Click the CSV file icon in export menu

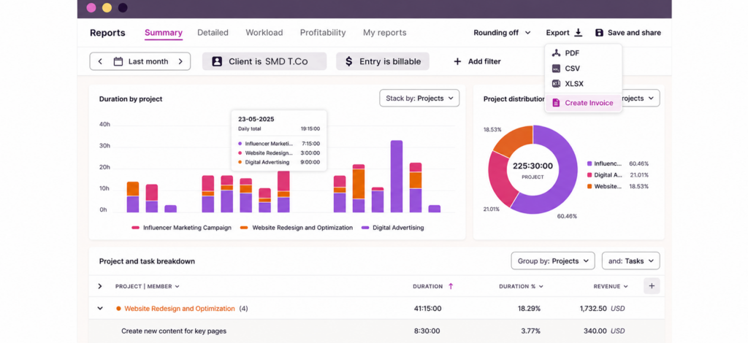[556, 68]
